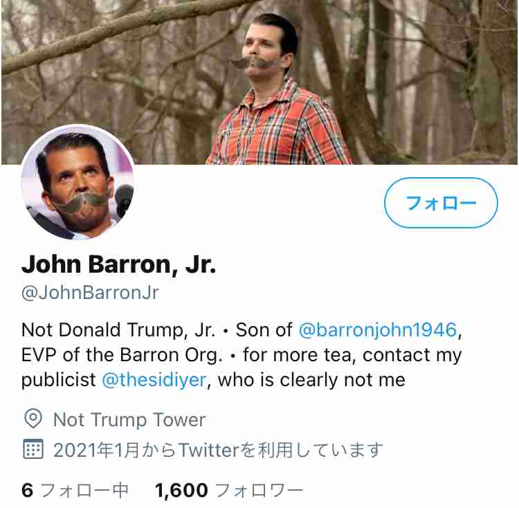Open the 1,600 フォロワー followers list
Screen dimensions: 519x508
coord(229,490)
